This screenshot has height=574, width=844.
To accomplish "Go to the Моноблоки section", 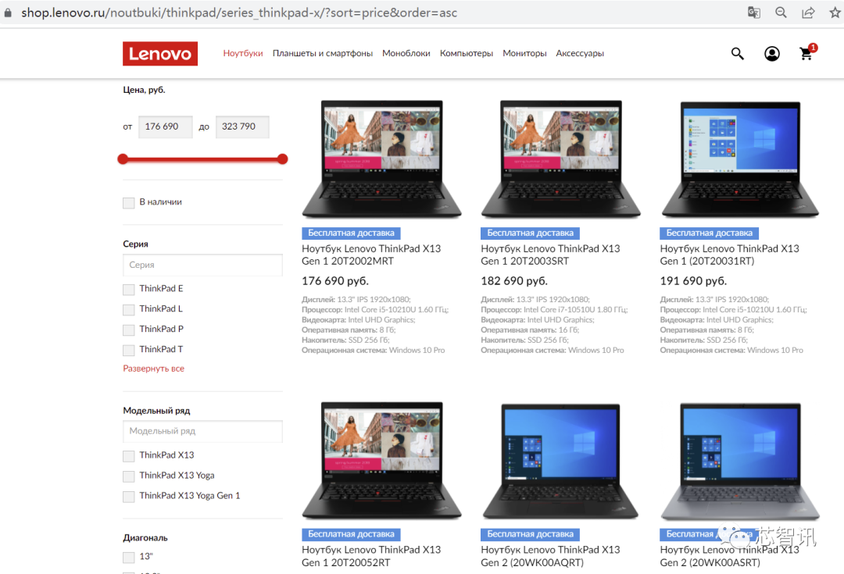I will pos(406,53).
